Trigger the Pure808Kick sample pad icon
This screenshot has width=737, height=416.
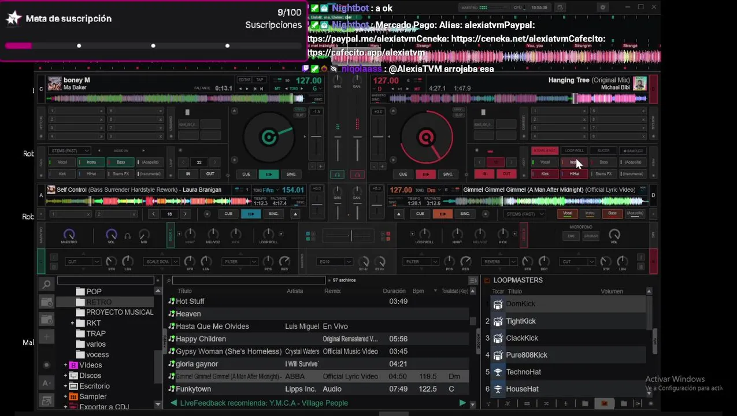pos(498,355)
